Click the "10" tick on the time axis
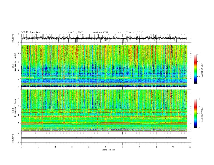Viewport: 214px width, 165px height. pos(190,147)
